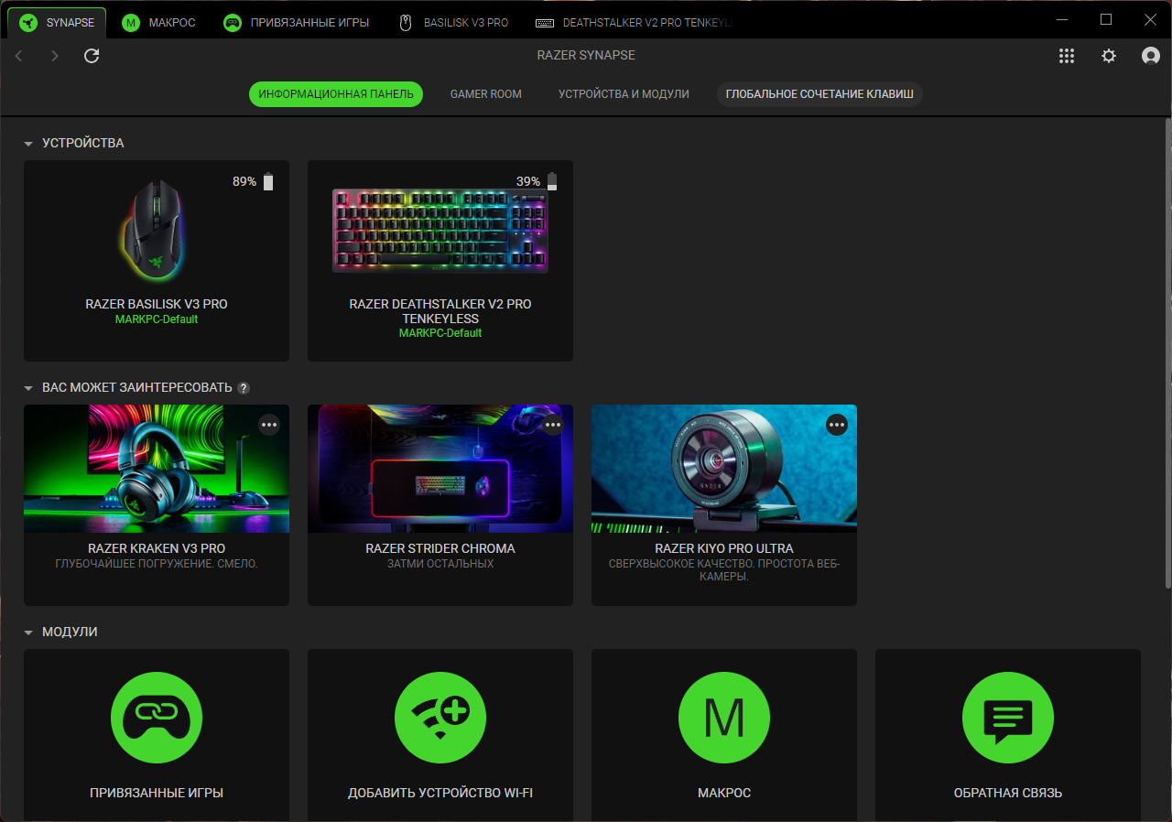The width and height of the screenshot is (1172, 822).
Task: Collapse the Модули section
Action: (x=28, y=633)
